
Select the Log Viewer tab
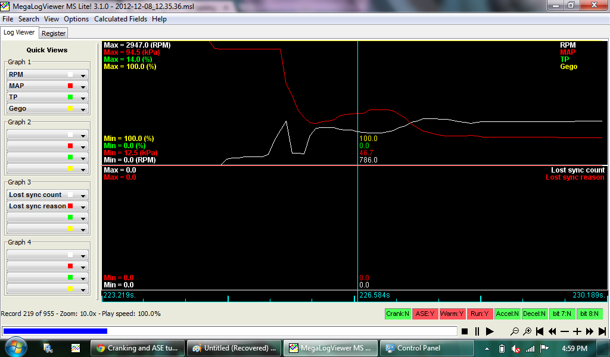[19, 33]
